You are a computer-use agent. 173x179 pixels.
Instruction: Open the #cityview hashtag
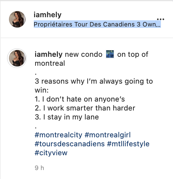(51, 153)
